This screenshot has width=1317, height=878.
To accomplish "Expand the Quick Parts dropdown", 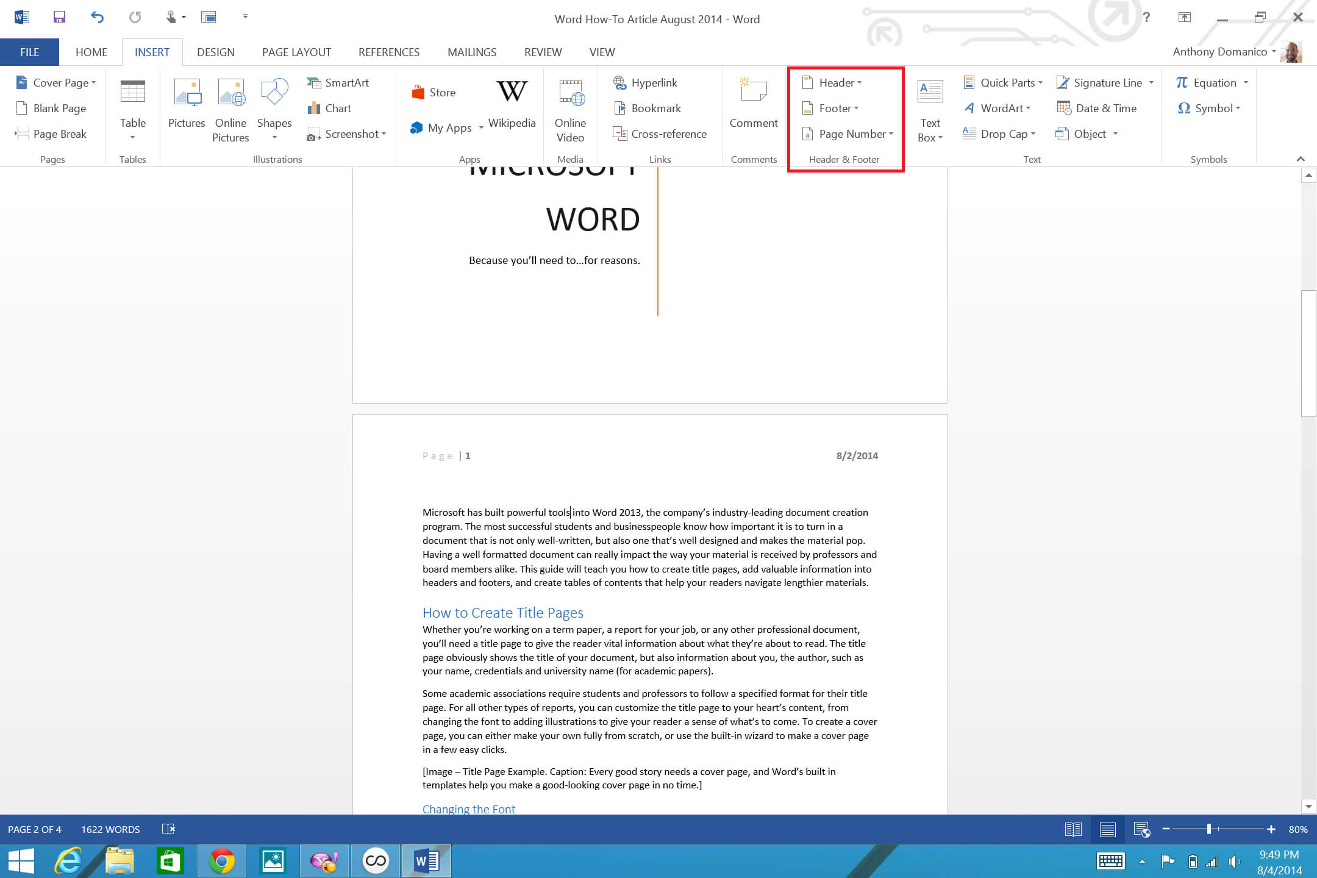I will click(x=1041, y=81).
